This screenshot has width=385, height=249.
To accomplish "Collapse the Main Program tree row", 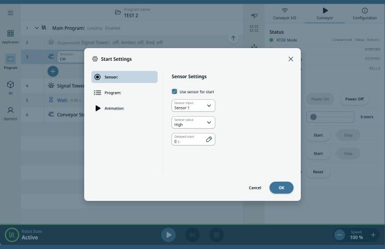I will coord(36,28).
